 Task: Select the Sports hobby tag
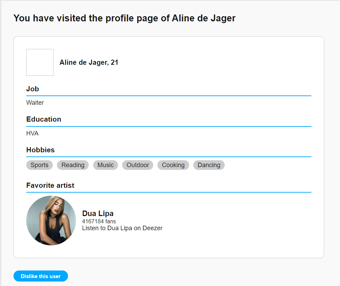click(39, 165)
